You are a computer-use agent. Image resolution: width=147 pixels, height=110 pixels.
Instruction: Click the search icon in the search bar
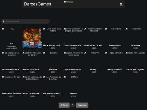pos(4,21)
